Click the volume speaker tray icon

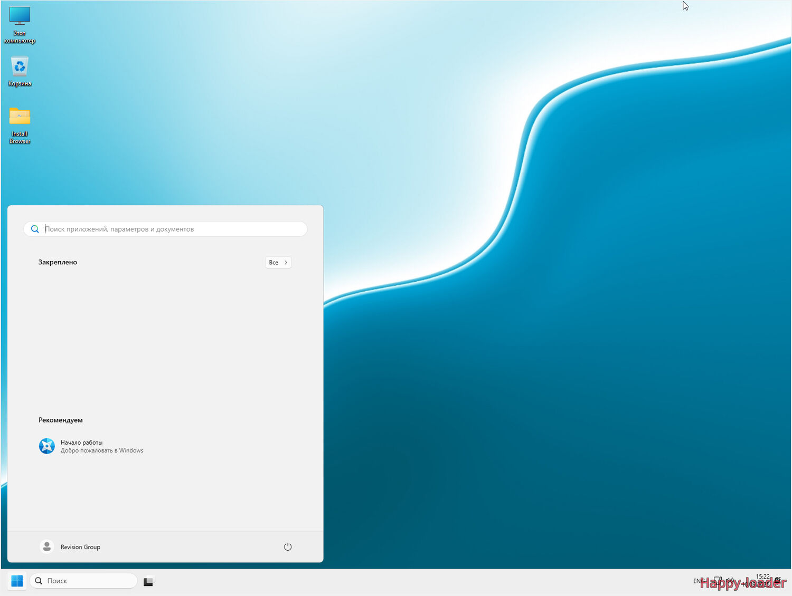730,581
